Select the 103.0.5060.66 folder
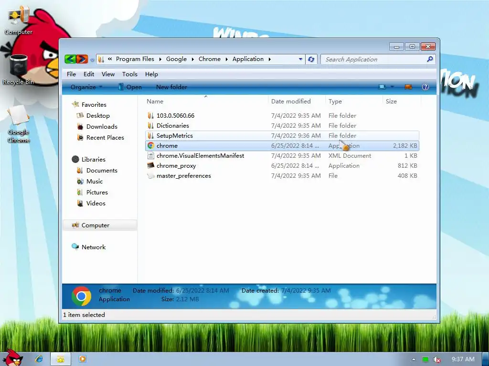Screen dimensions: 489x366 click(282, 115)
